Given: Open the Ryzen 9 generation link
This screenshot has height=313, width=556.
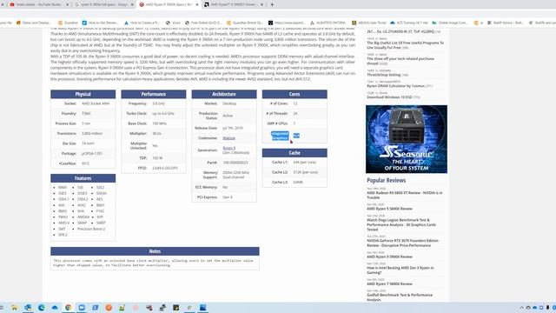Looking at the screenshot, I should 228,148.
